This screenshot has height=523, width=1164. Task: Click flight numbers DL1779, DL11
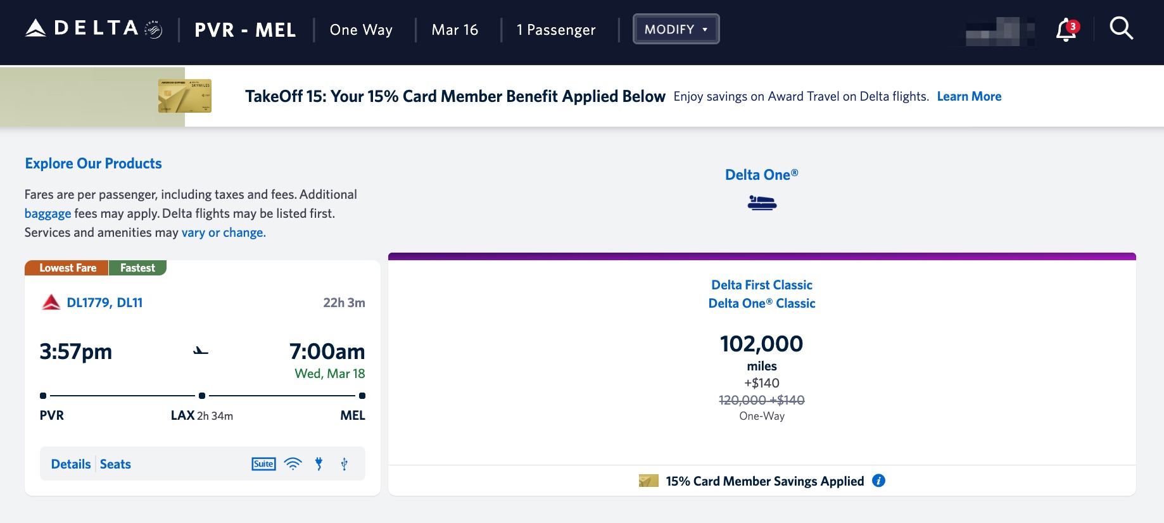click(x=104, y=303)
